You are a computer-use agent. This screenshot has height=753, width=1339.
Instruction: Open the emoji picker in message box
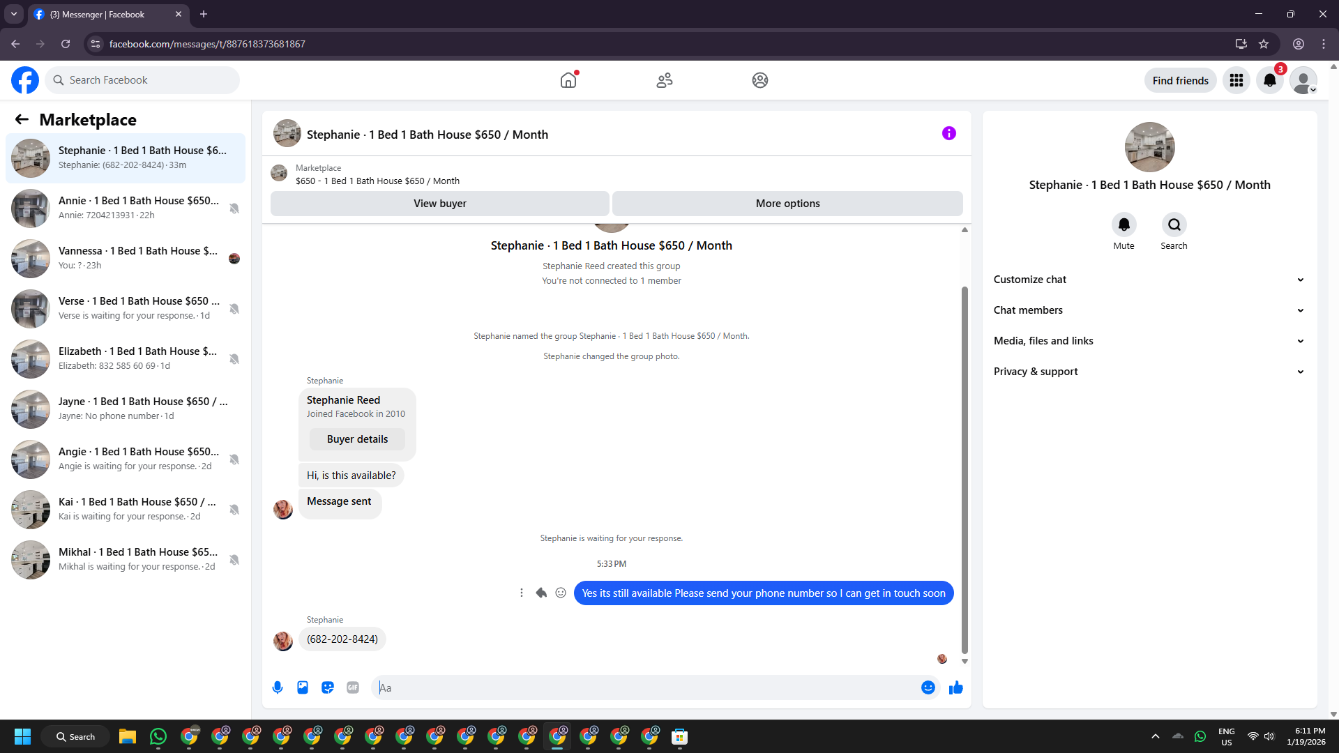click(928, 687)
